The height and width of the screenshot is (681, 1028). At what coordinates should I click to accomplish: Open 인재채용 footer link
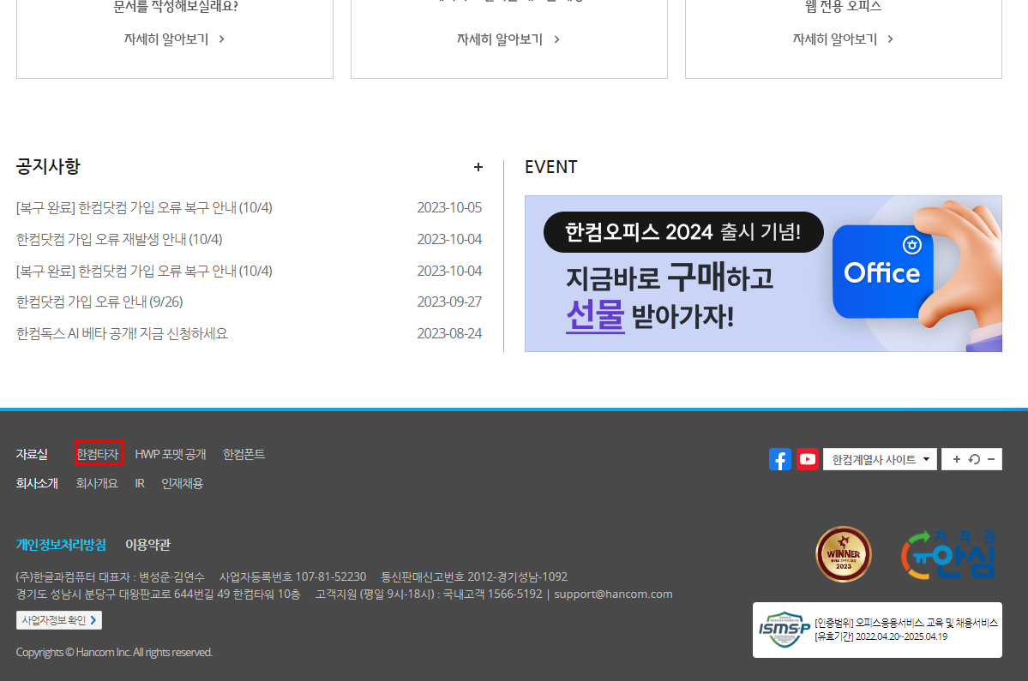(x=183, y=483)
